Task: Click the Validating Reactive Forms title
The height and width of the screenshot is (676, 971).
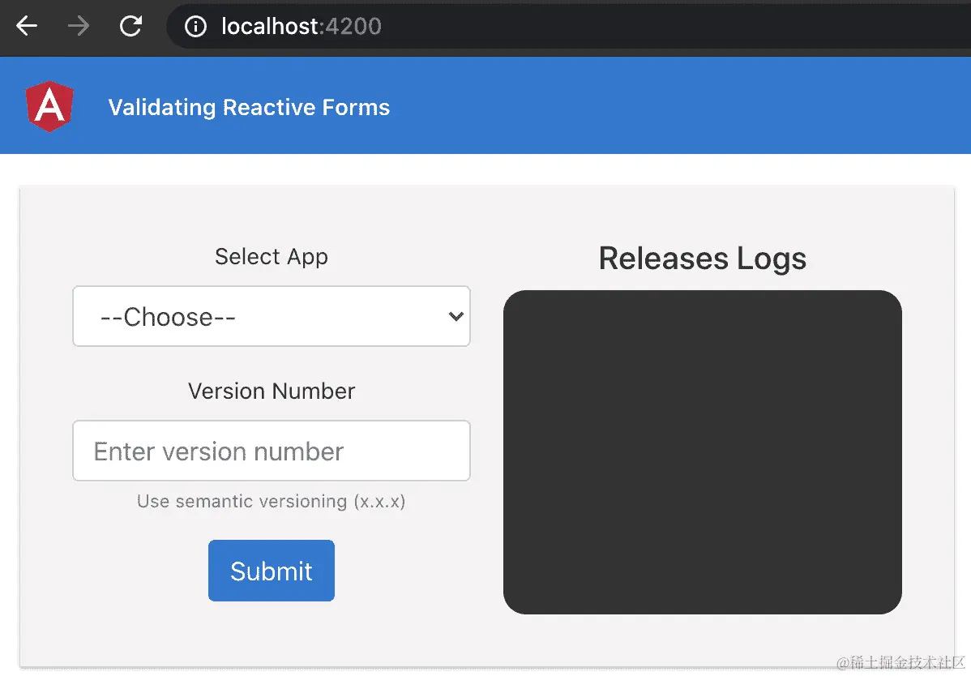Action: click(249, 107)
